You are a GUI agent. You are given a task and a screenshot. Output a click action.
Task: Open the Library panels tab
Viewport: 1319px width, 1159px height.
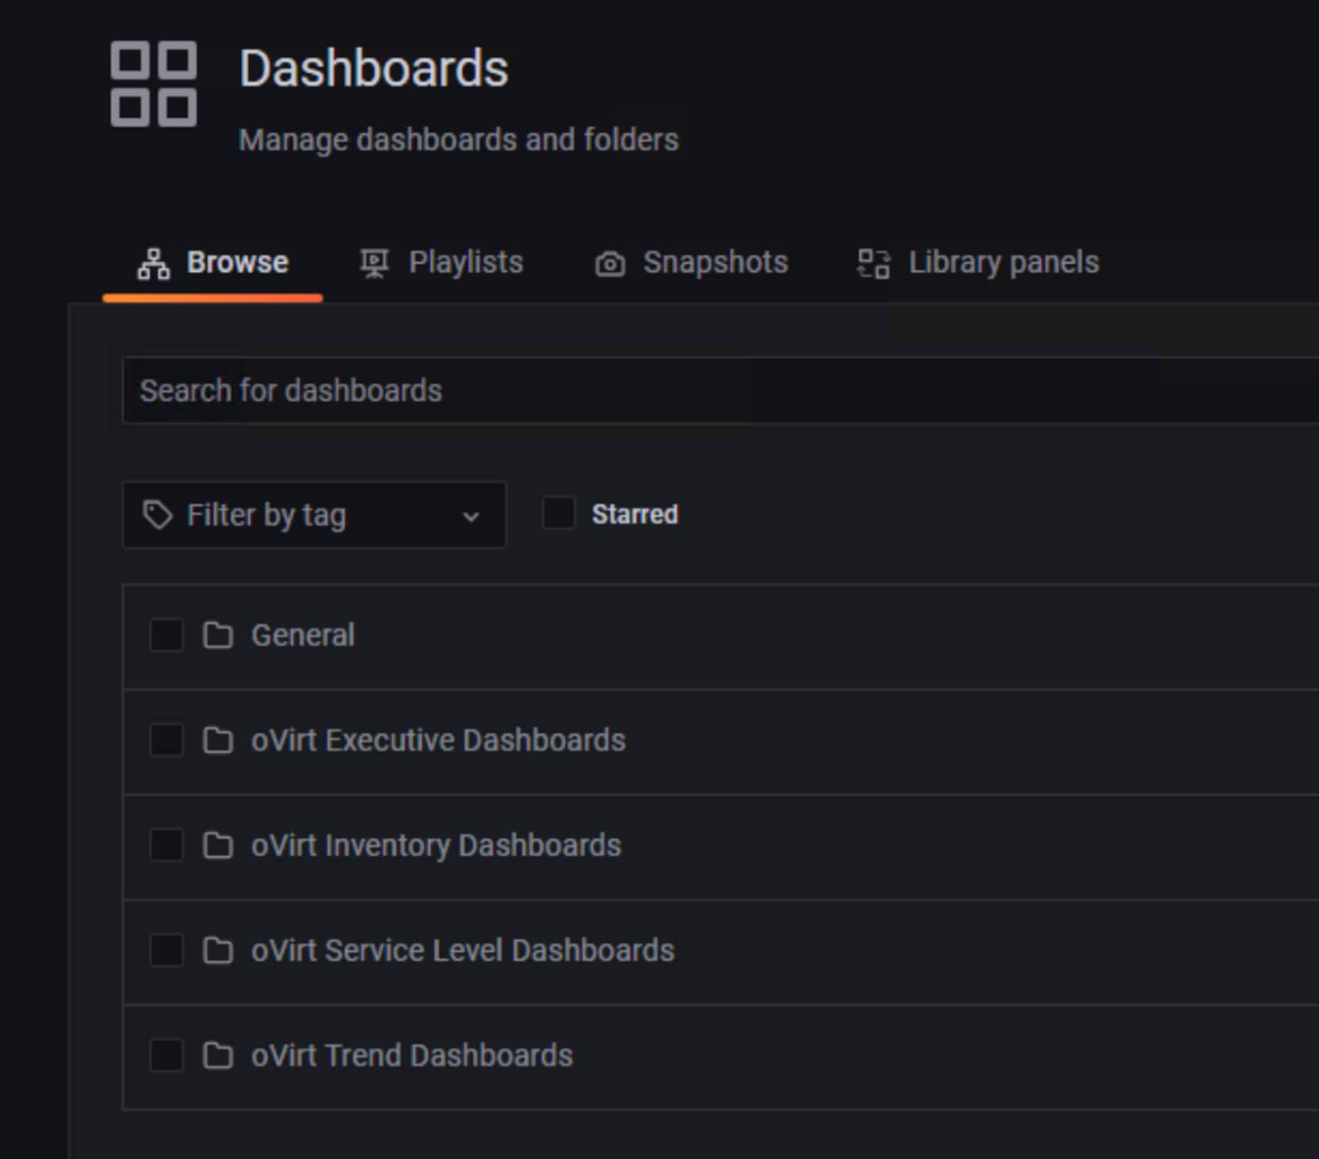[x=978, y=263]
